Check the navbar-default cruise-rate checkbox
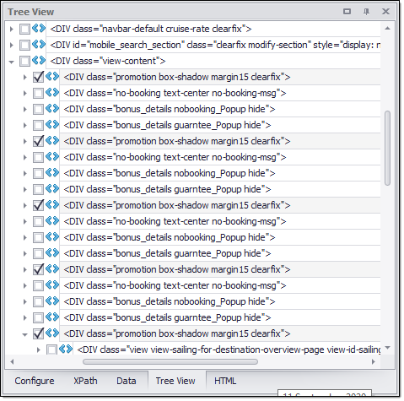 tap(24, 29)
